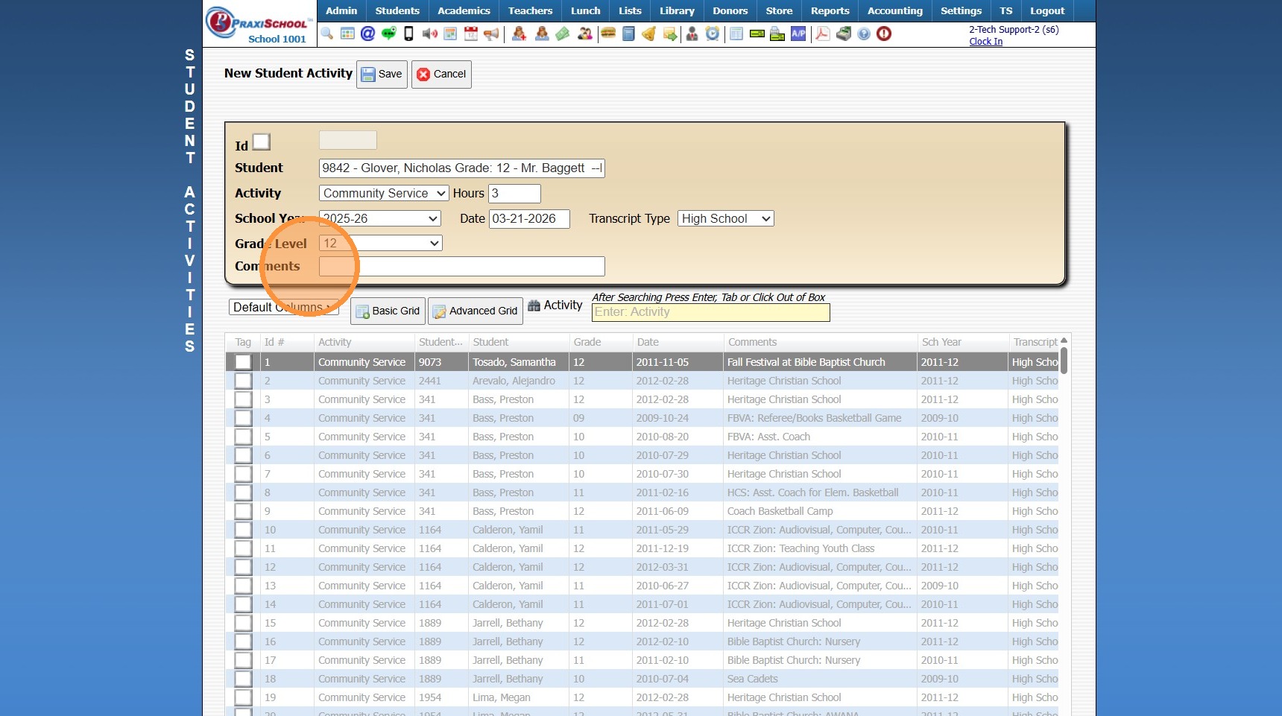Open the Academics menu
The image size is (1282, 716).
[x=464, y=10]
